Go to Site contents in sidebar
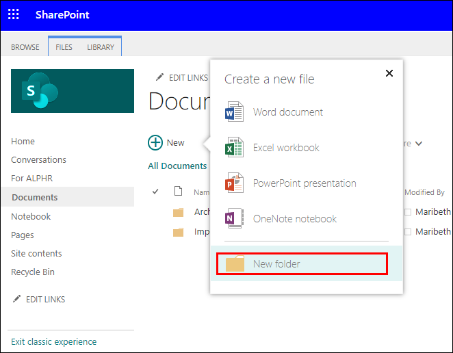 pyautogui.click(x=37, y=253)
